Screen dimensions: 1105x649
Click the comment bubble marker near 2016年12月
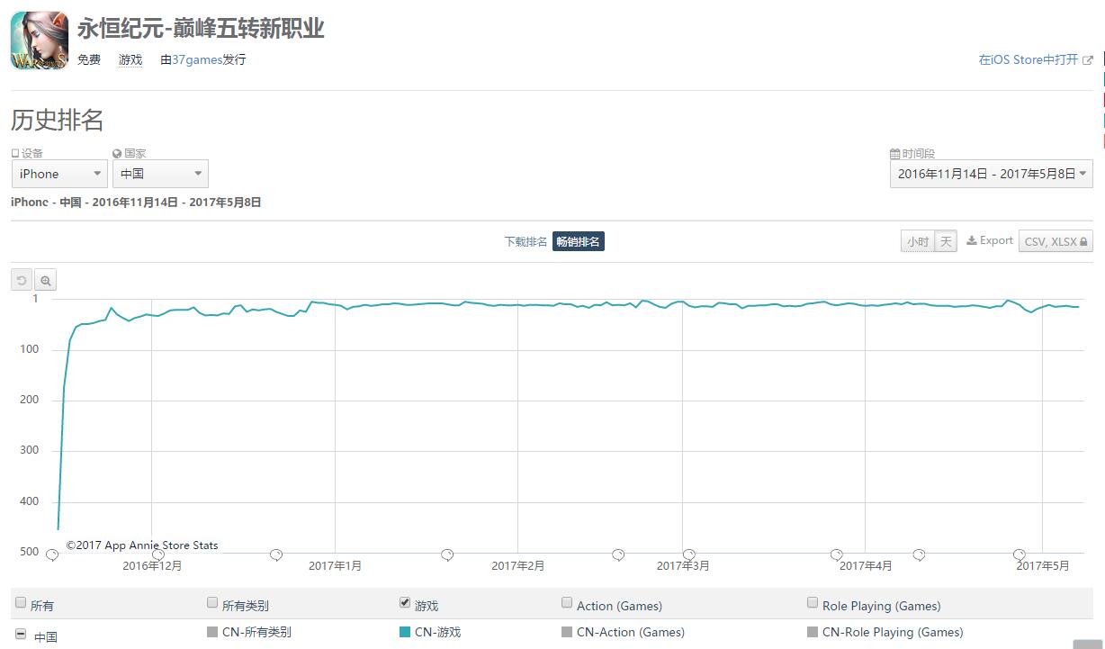(x=158, y=554)
